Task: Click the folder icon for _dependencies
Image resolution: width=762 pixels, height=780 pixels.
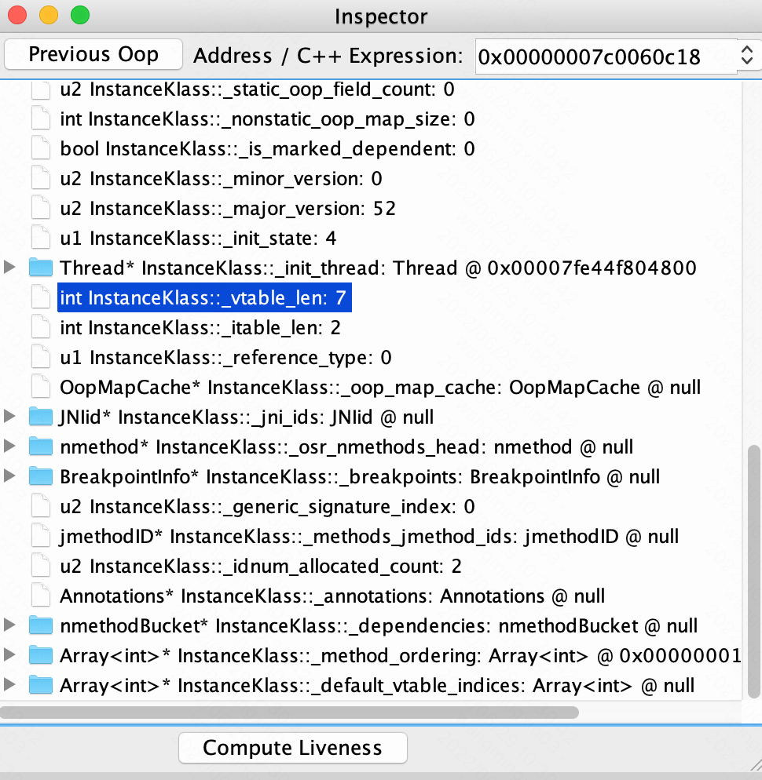Action: click(x=40, y=626)
